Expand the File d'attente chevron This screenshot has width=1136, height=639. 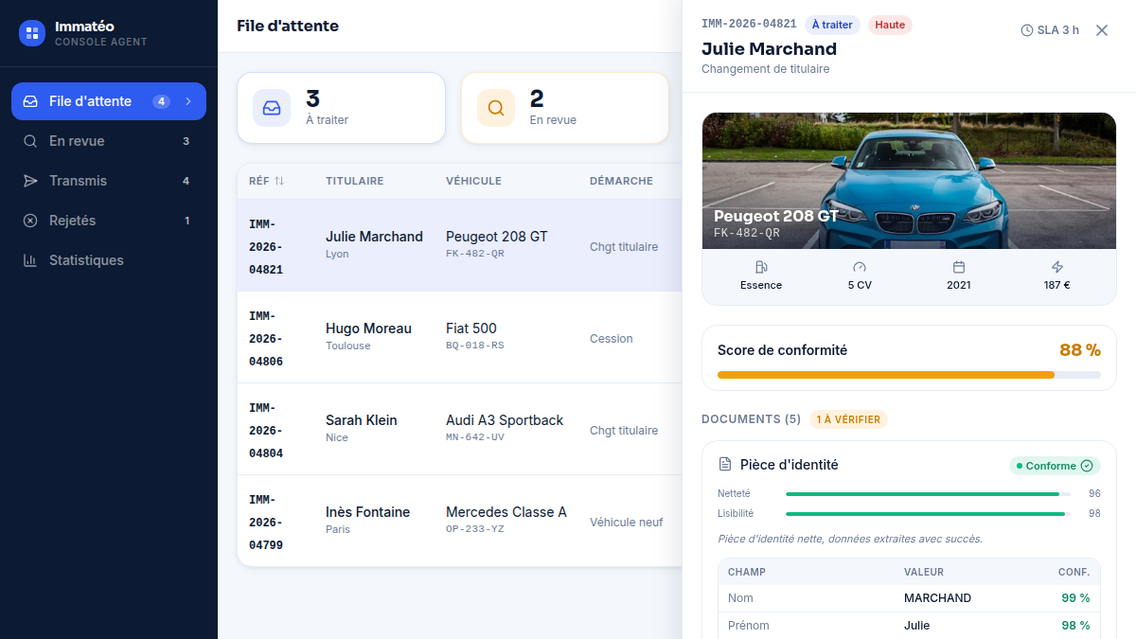click(188, 101)
